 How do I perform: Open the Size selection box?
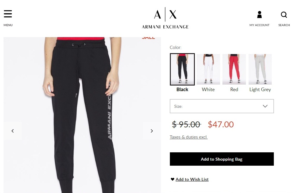(222, 106)
